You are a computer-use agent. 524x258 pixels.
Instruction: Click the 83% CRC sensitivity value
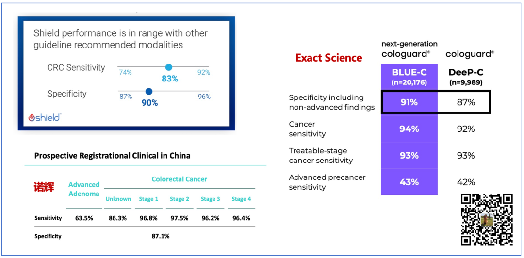(170, 79)
